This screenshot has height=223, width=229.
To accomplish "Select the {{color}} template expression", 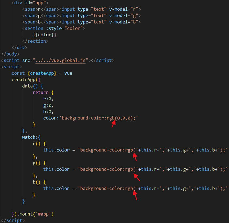I will [x=45, y=34].
